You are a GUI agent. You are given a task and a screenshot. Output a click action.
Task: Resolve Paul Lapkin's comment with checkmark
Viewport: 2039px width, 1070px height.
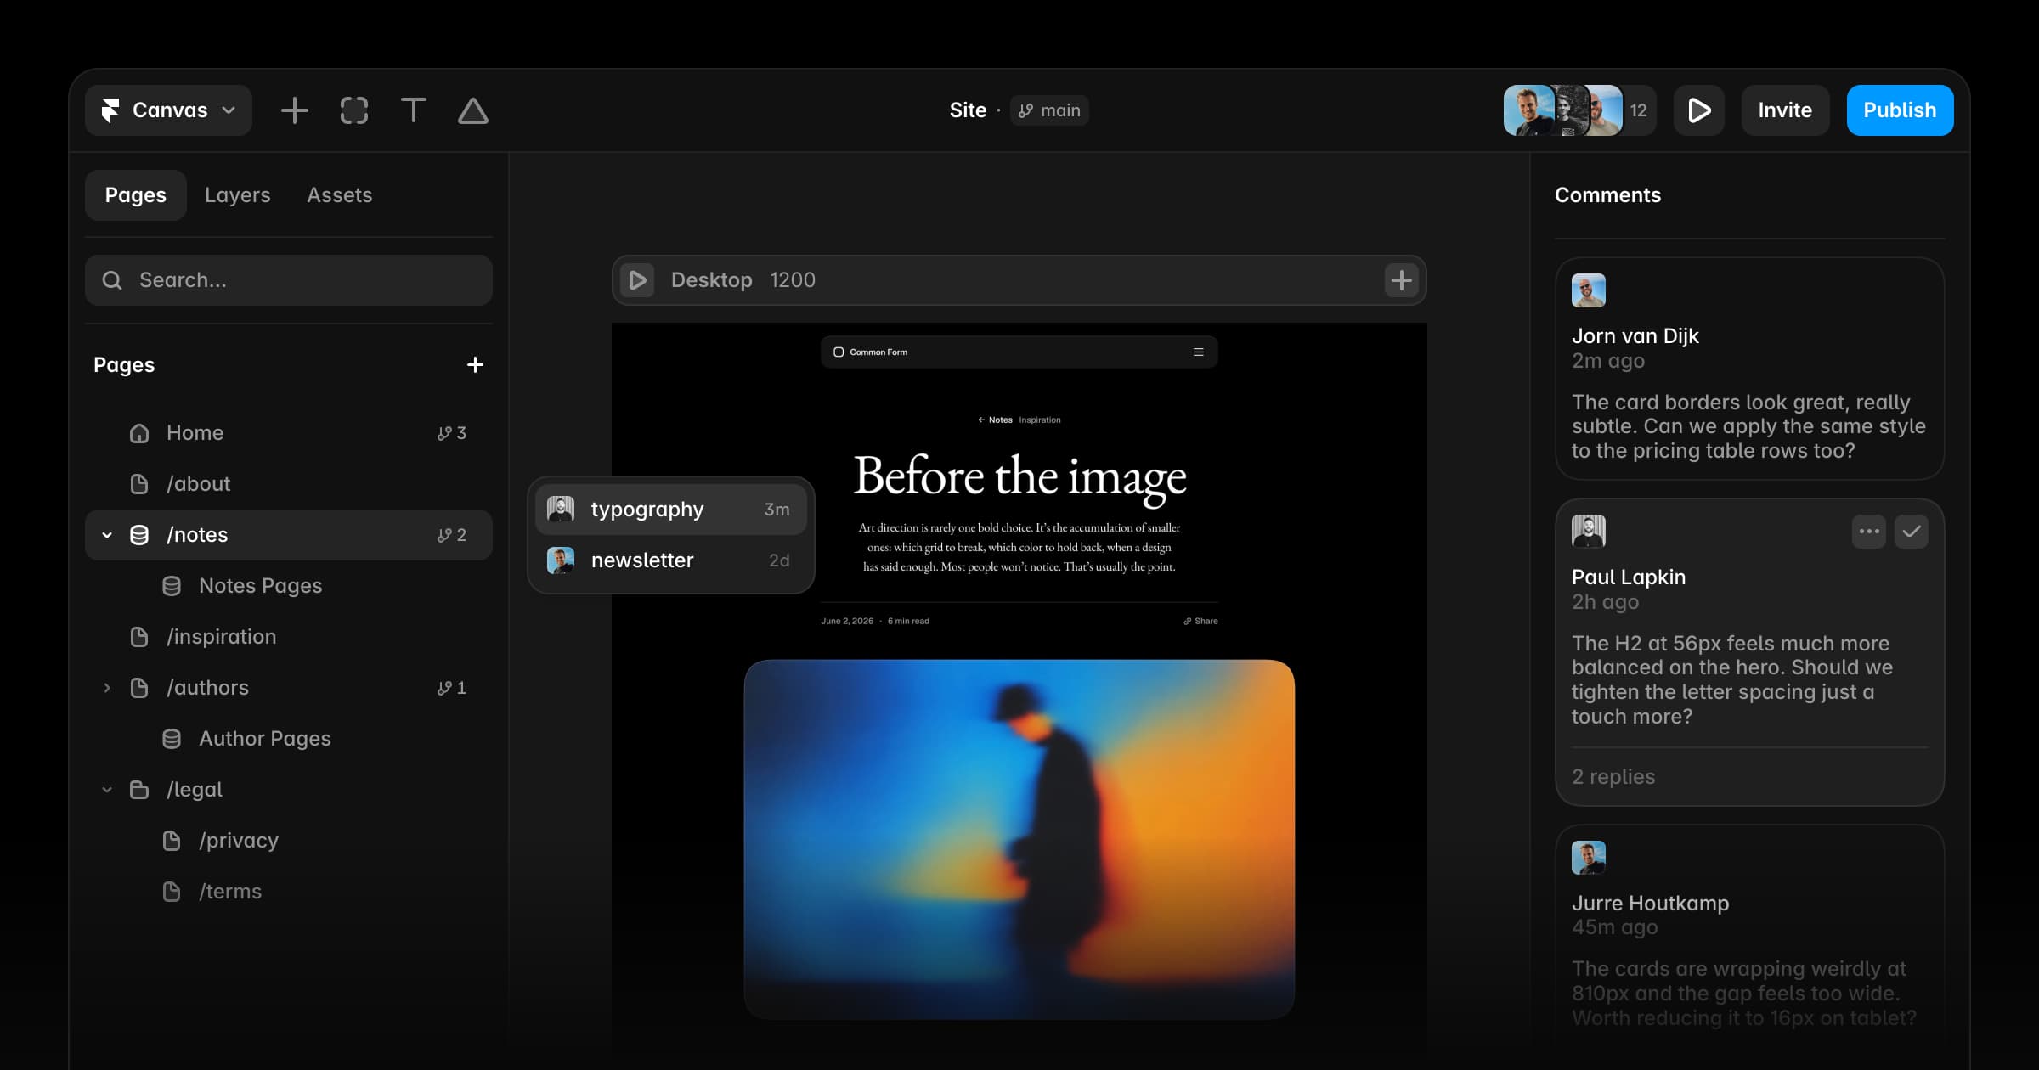point(1912,532)
